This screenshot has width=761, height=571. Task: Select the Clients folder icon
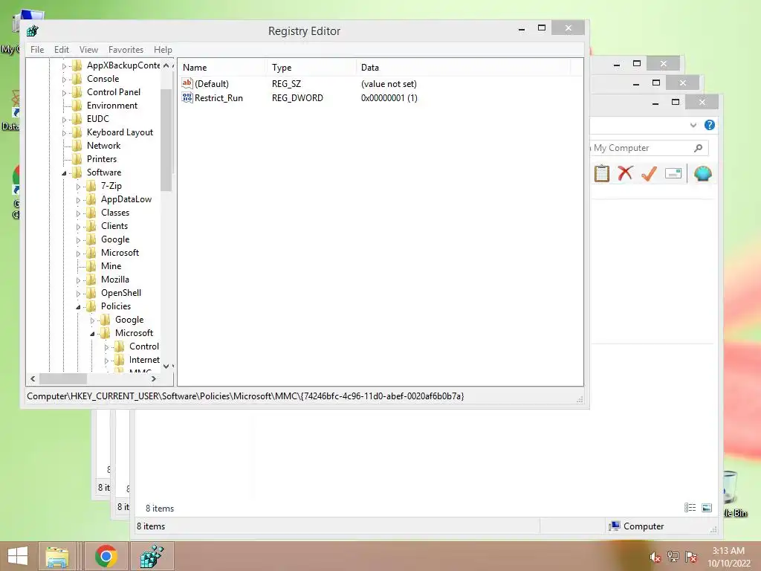pos(91,226)
